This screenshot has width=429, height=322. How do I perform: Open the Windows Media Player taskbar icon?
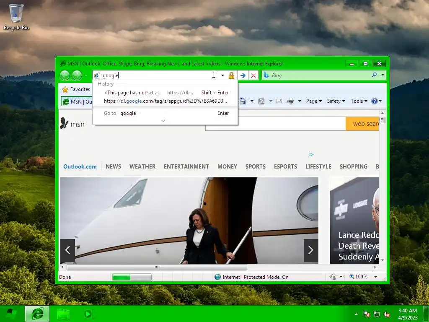point(88,314)
